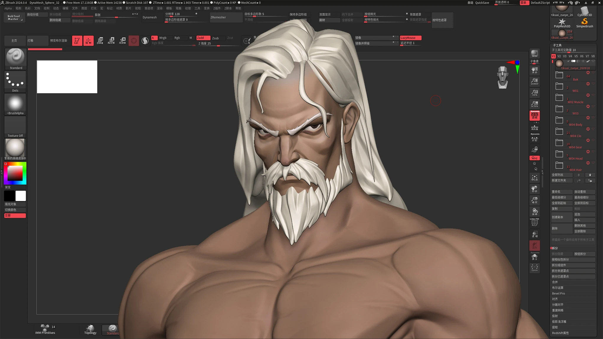The height and width of the screenshot is (339, 603).
Task: Click the Xpose icon
Action: (x=535, y=268)
